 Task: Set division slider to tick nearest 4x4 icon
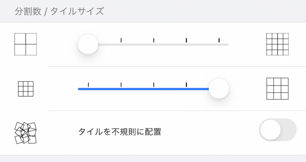[x=219, y=40]
